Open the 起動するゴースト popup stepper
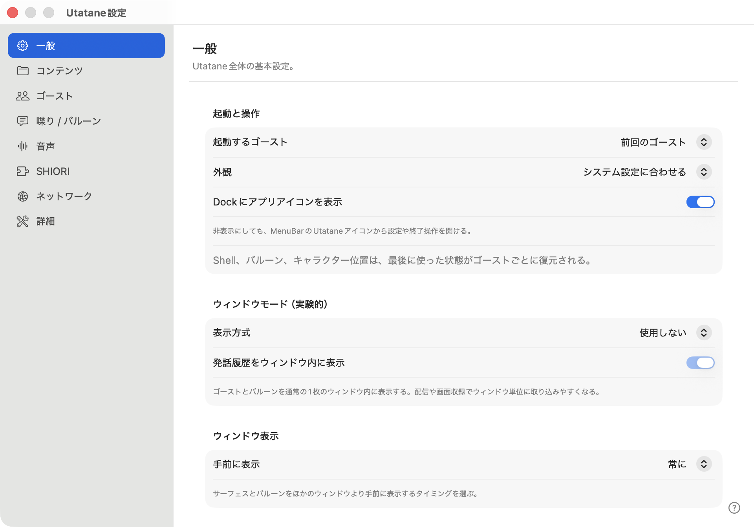 pos(704,142)
